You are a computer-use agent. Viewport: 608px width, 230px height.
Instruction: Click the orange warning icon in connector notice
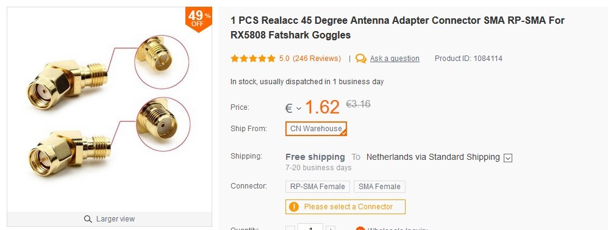(294, 207)
